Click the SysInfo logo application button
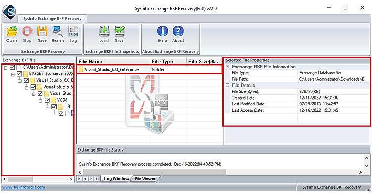The width and height of the screenshot is (372, 193). pyautogui.click(x=9, y=12)
